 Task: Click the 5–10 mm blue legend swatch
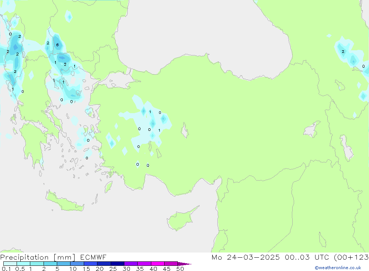[x=64, y=264]
